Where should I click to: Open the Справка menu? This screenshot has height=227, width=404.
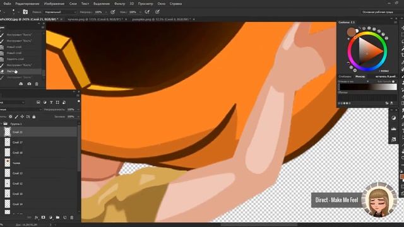click(x=175, y=4)
